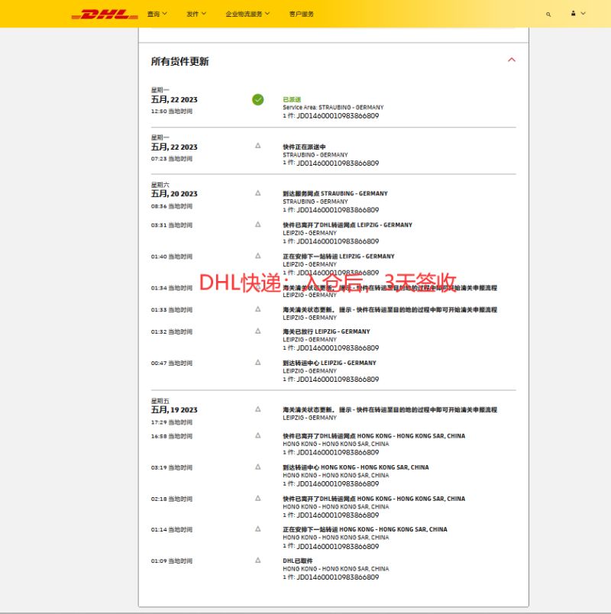Click 到达服务网点 STRAUBING - GERMANY text

(x=335, y=193)
